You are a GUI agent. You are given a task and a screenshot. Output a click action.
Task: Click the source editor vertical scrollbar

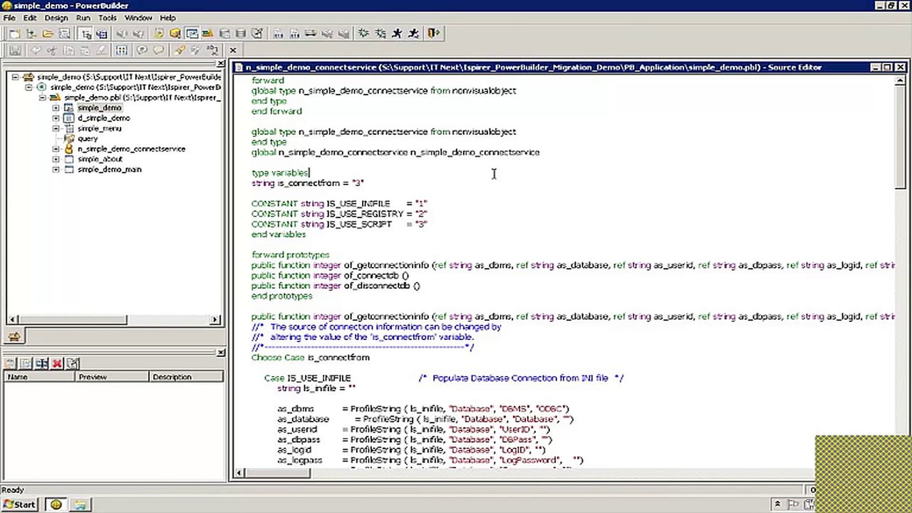click(900, 271)
